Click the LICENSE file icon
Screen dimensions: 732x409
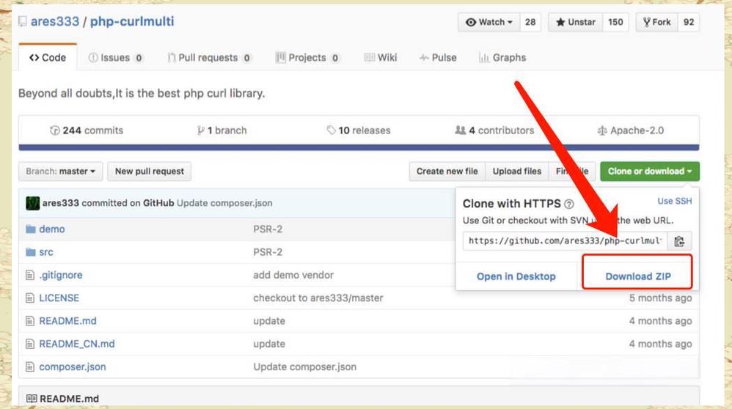click(31, 298)
